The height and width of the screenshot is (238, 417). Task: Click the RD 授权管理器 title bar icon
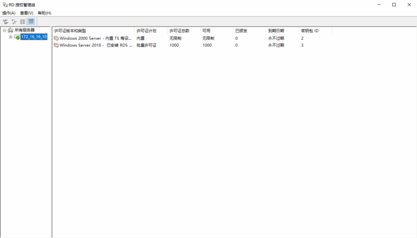coord(4,4)
